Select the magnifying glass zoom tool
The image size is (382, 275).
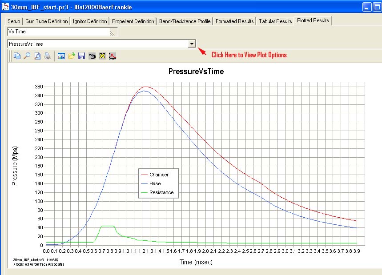coord(27,56)
